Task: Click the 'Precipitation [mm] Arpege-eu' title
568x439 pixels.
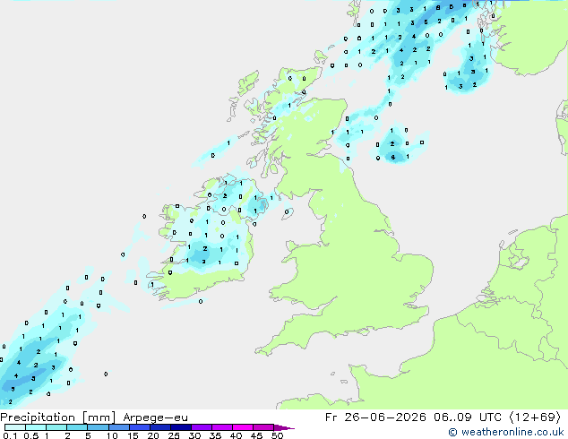Action: coord(94,417)
